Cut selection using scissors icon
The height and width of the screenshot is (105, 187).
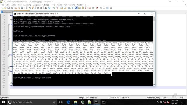[27, 8]
